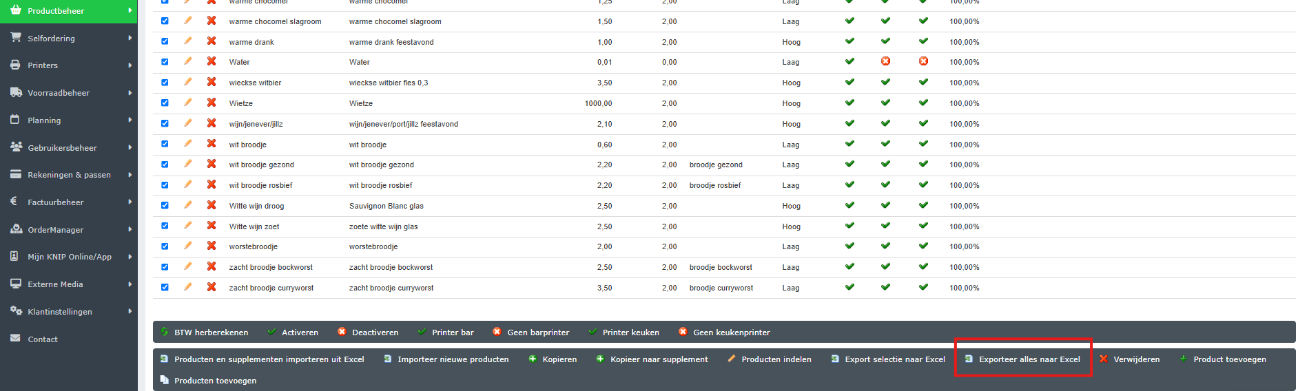Open the Gebruikersbeheer menu item
Image resolution: width=1298 pixels, height=391 pixels.
pyautogui.click(x=62, y=147)
